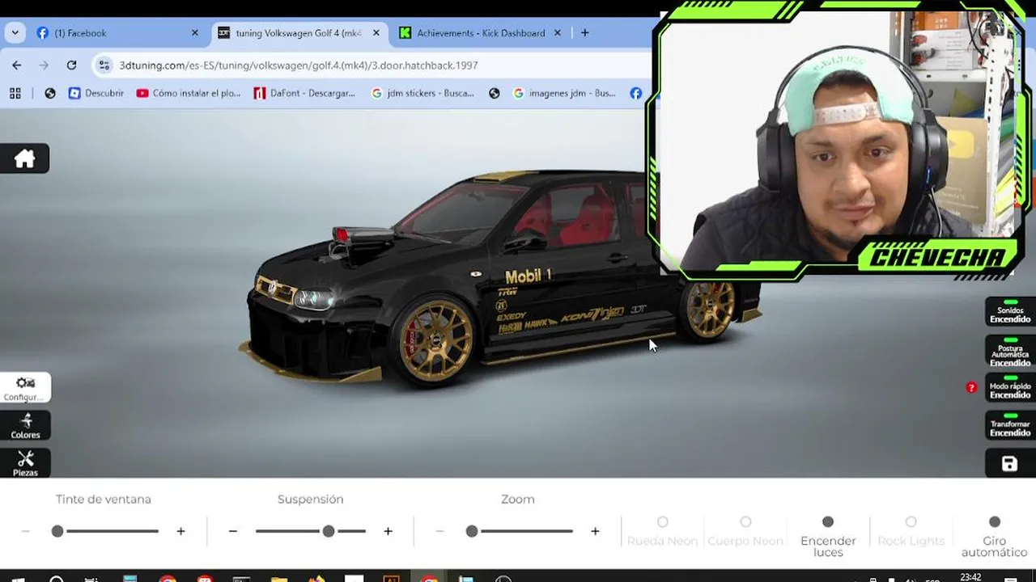This screenshot has height=582, width=1036.
Task: Lower suspension using minus button
Action: coord(233,531)
